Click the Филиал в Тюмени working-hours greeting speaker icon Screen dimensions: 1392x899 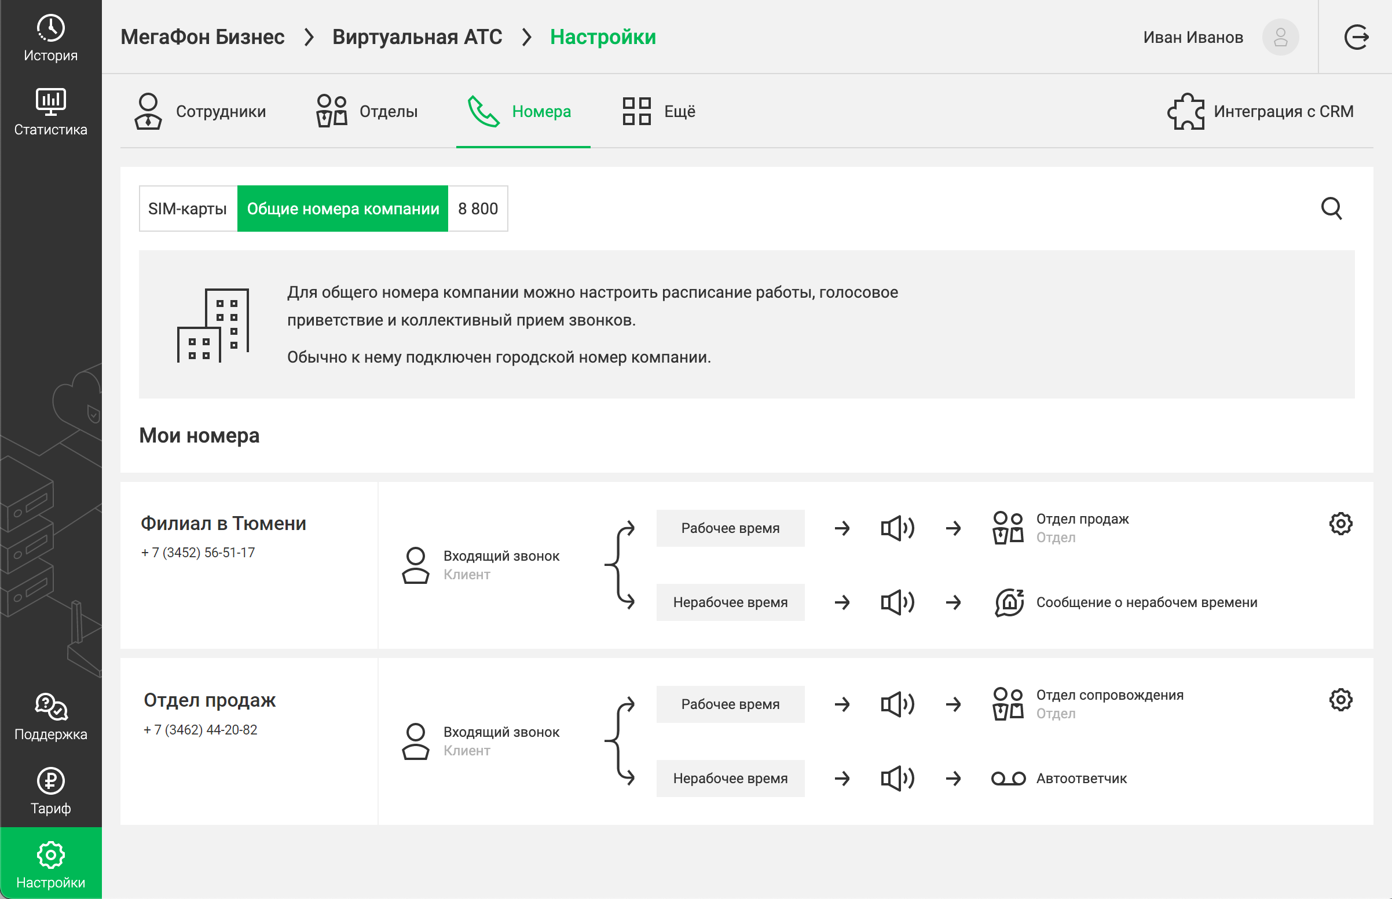point(898,528)
